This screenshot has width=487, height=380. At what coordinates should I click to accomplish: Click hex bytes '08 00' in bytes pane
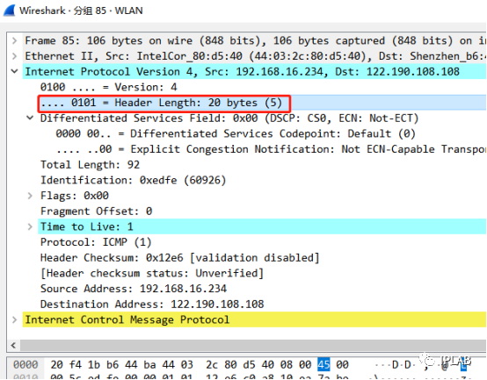tap(295, 364)
